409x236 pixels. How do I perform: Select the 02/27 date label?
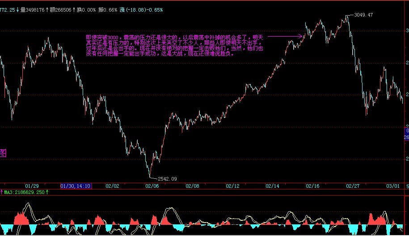click(352, 185)
